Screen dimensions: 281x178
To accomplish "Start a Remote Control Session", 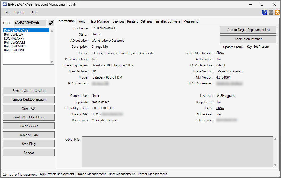I will [x=29, y=91].
